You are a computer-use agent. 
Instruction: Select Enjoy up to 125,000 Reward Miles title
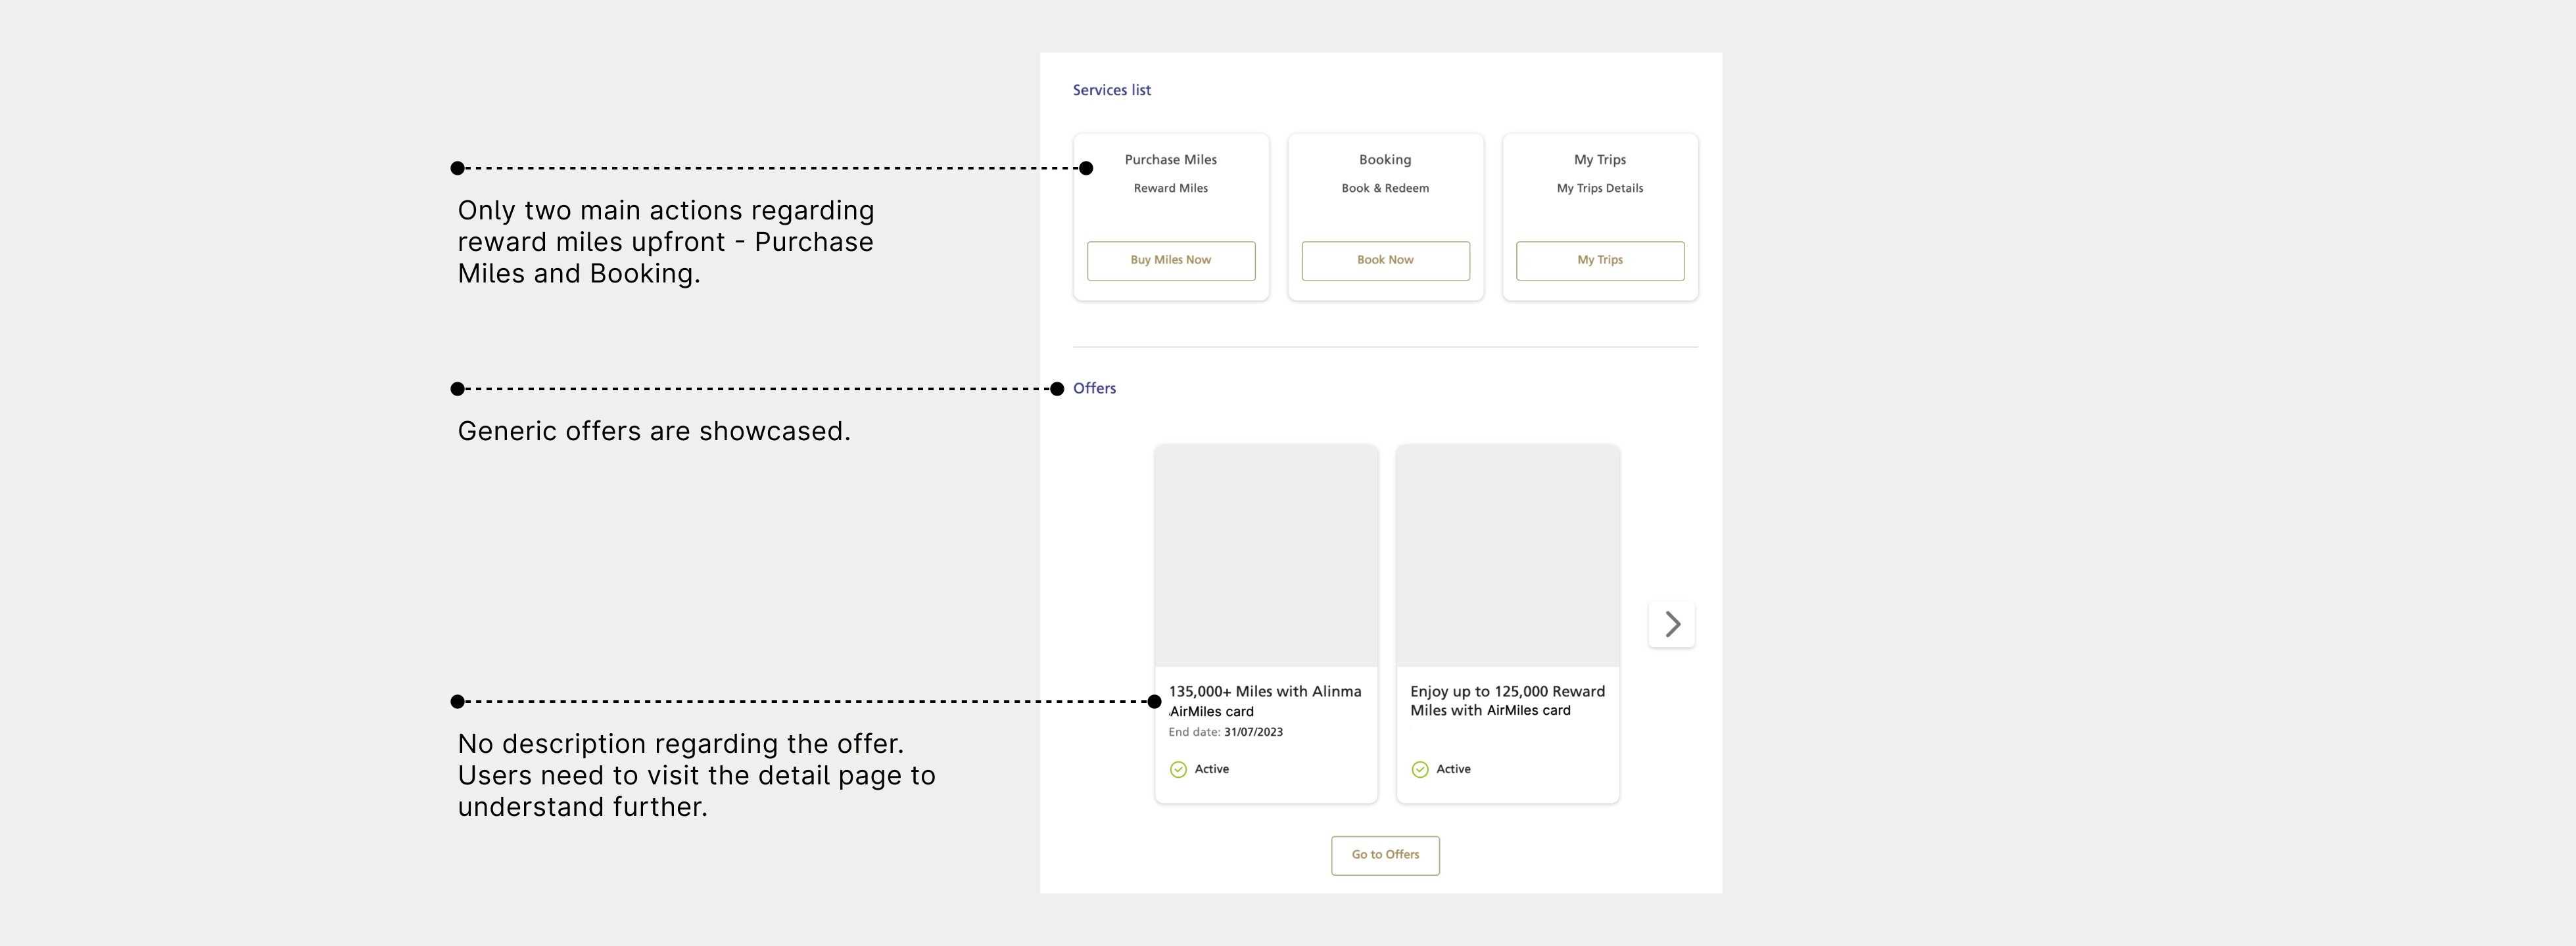point(1507,700)
